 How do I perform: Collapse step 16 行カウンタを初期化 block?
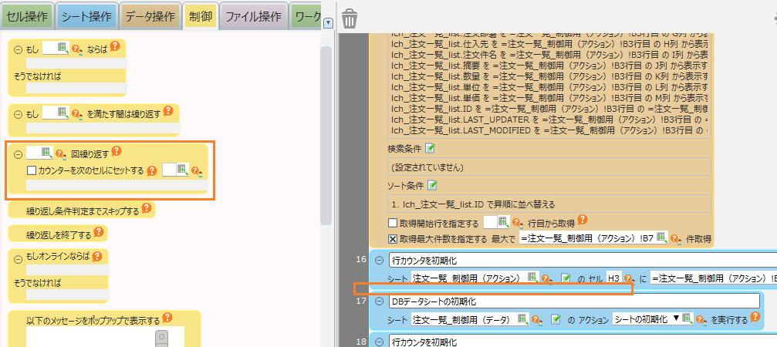click(379, 261)
